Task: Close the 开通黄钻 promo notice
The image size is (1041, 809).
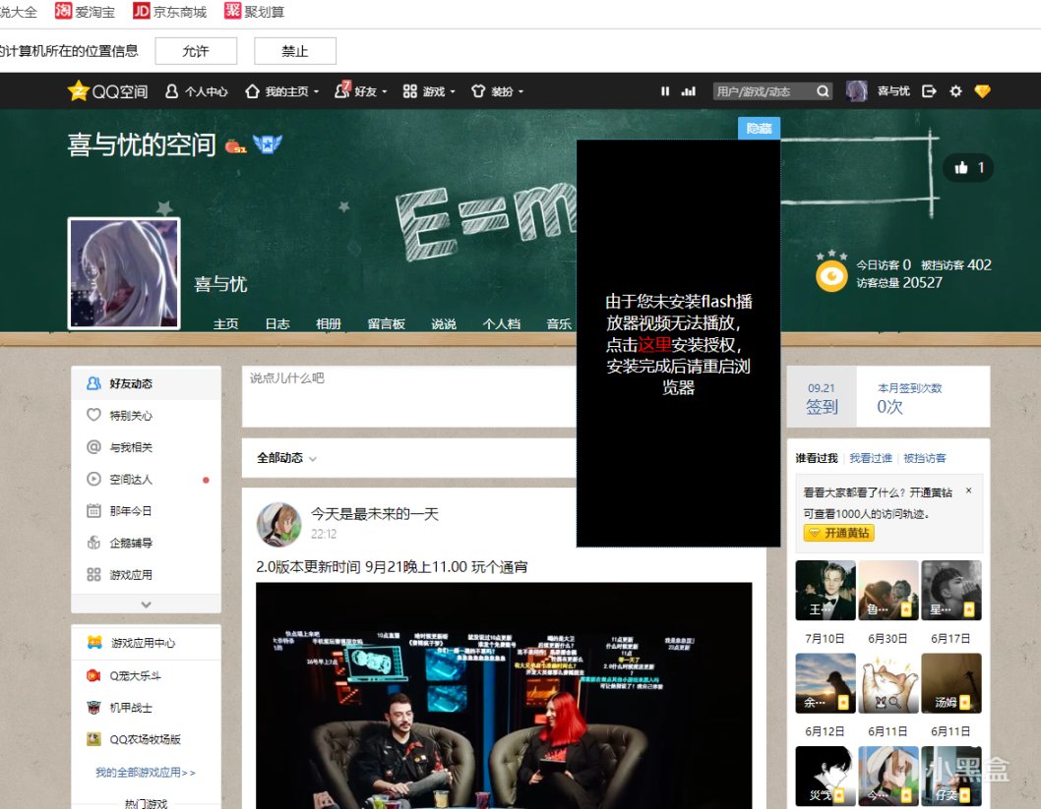Action: click(x=968, y=491)
